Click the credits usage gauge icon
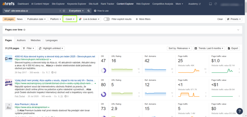 (216, 4)
